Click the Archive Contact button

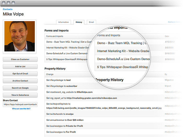tap(20, 81)
